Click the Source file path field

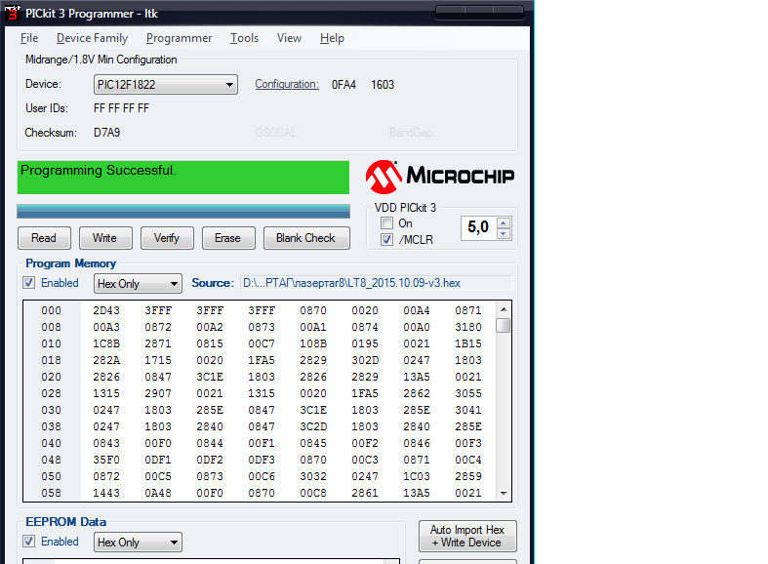[376, 283]
